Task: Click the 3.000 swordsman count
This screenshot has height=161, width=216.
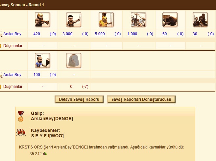Action: (67, 34)
